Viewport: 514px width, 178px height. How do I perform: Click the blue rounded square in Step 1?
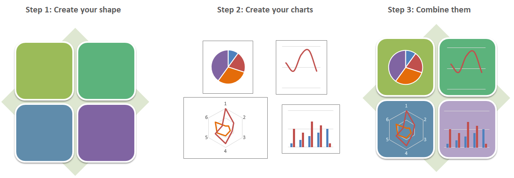point(44,133)
